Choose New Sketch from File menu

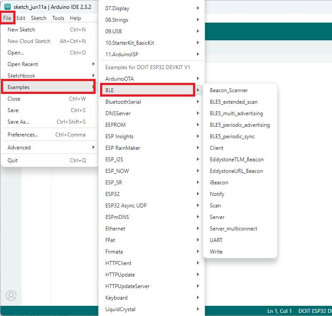click(x=50, y=30)
